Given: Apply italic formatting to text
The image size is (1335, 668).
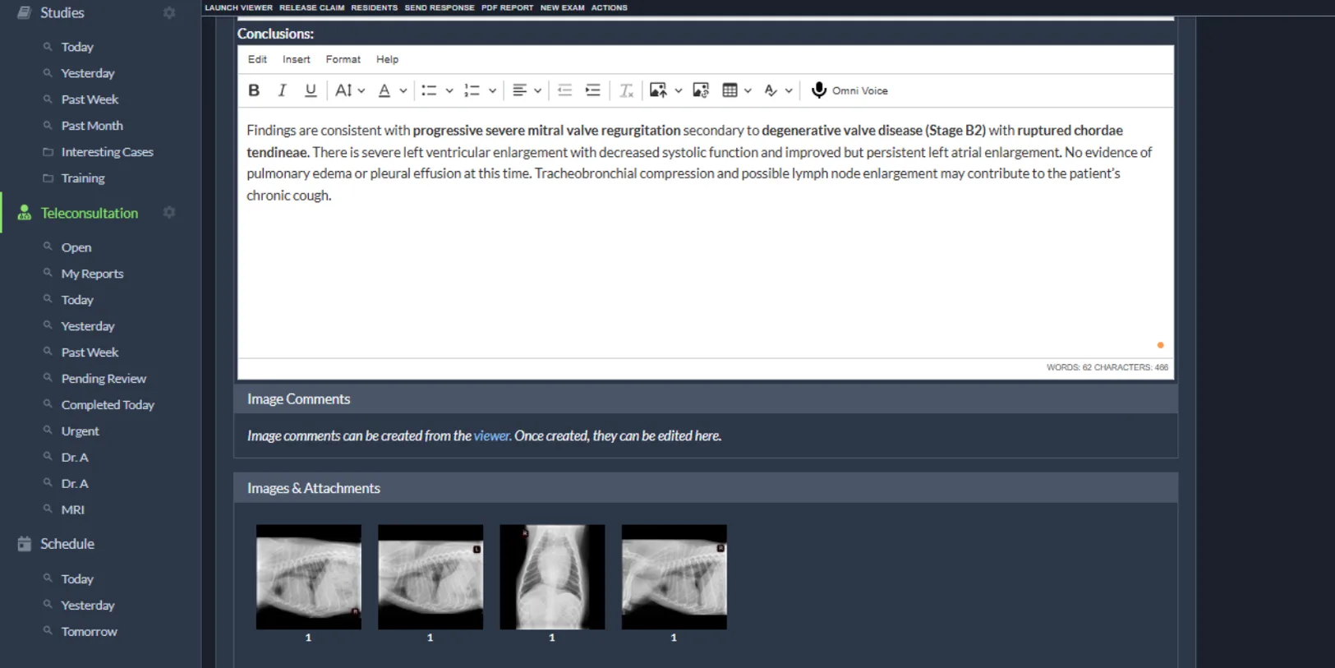Looking at the screenshot, I should click(282, 90).
